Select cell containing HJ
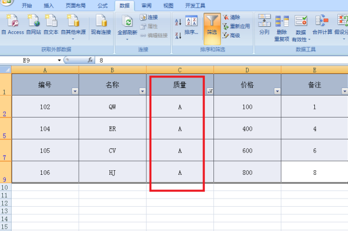The width and height of the screenshot is (348, 231). click(113, 173)
